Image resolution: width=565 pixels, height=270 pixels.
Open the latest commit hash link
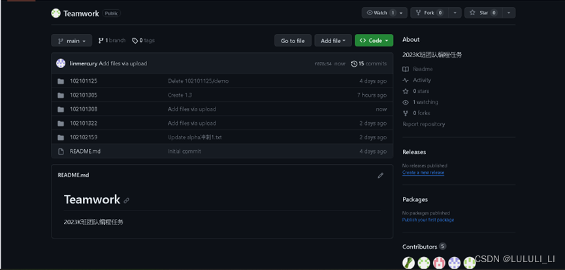(323, 64)
